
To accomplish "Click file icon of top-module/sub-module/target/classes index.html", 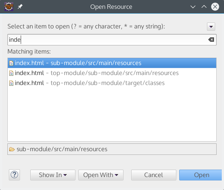I will (x=11, y=83).
